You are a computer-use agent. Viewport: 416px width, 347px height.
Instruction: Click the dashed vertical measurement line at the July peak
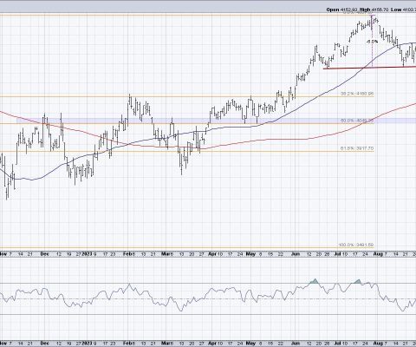click(x=372, y=42)
